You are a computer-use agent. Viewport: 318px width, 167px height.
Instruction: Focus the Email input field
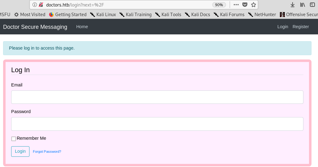coord(157,97)
